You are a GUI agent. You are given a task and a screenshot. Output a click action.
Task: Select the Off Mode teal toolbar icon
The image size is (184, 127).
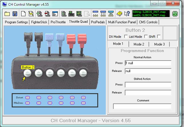tap(111, 14)
